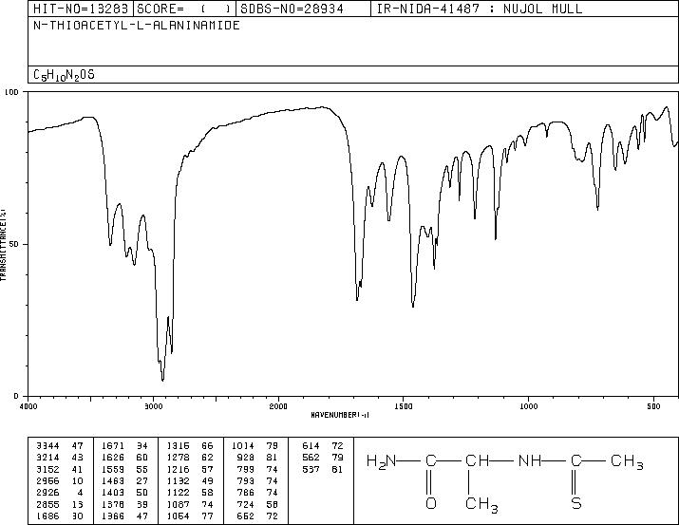Click the 1671 peak entry in the table
Viewport: 679px width, 525px height.
tap(112, 444)
